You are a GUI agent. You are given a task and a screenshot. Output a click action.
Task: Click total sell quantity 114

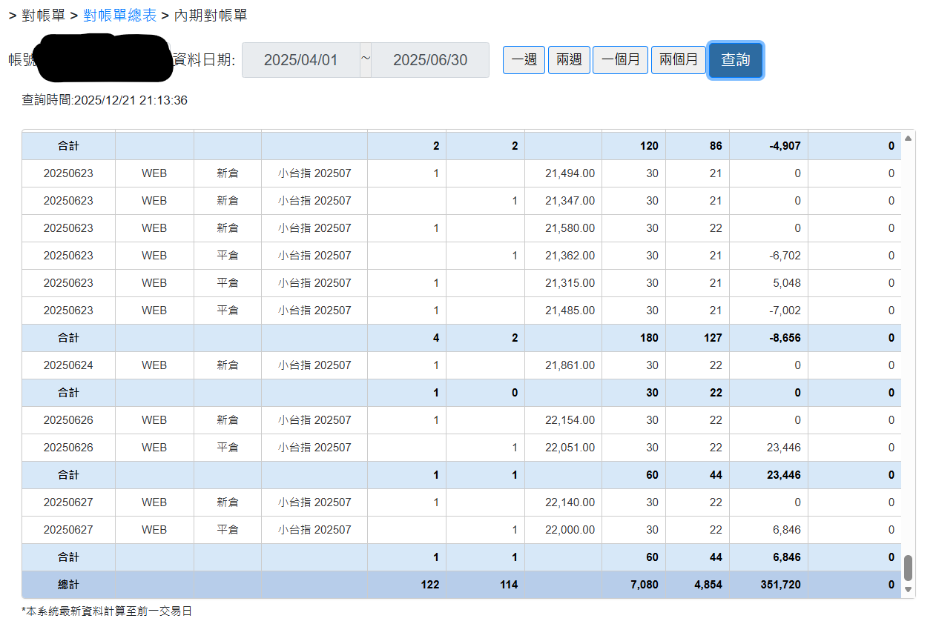coord(508,585)
